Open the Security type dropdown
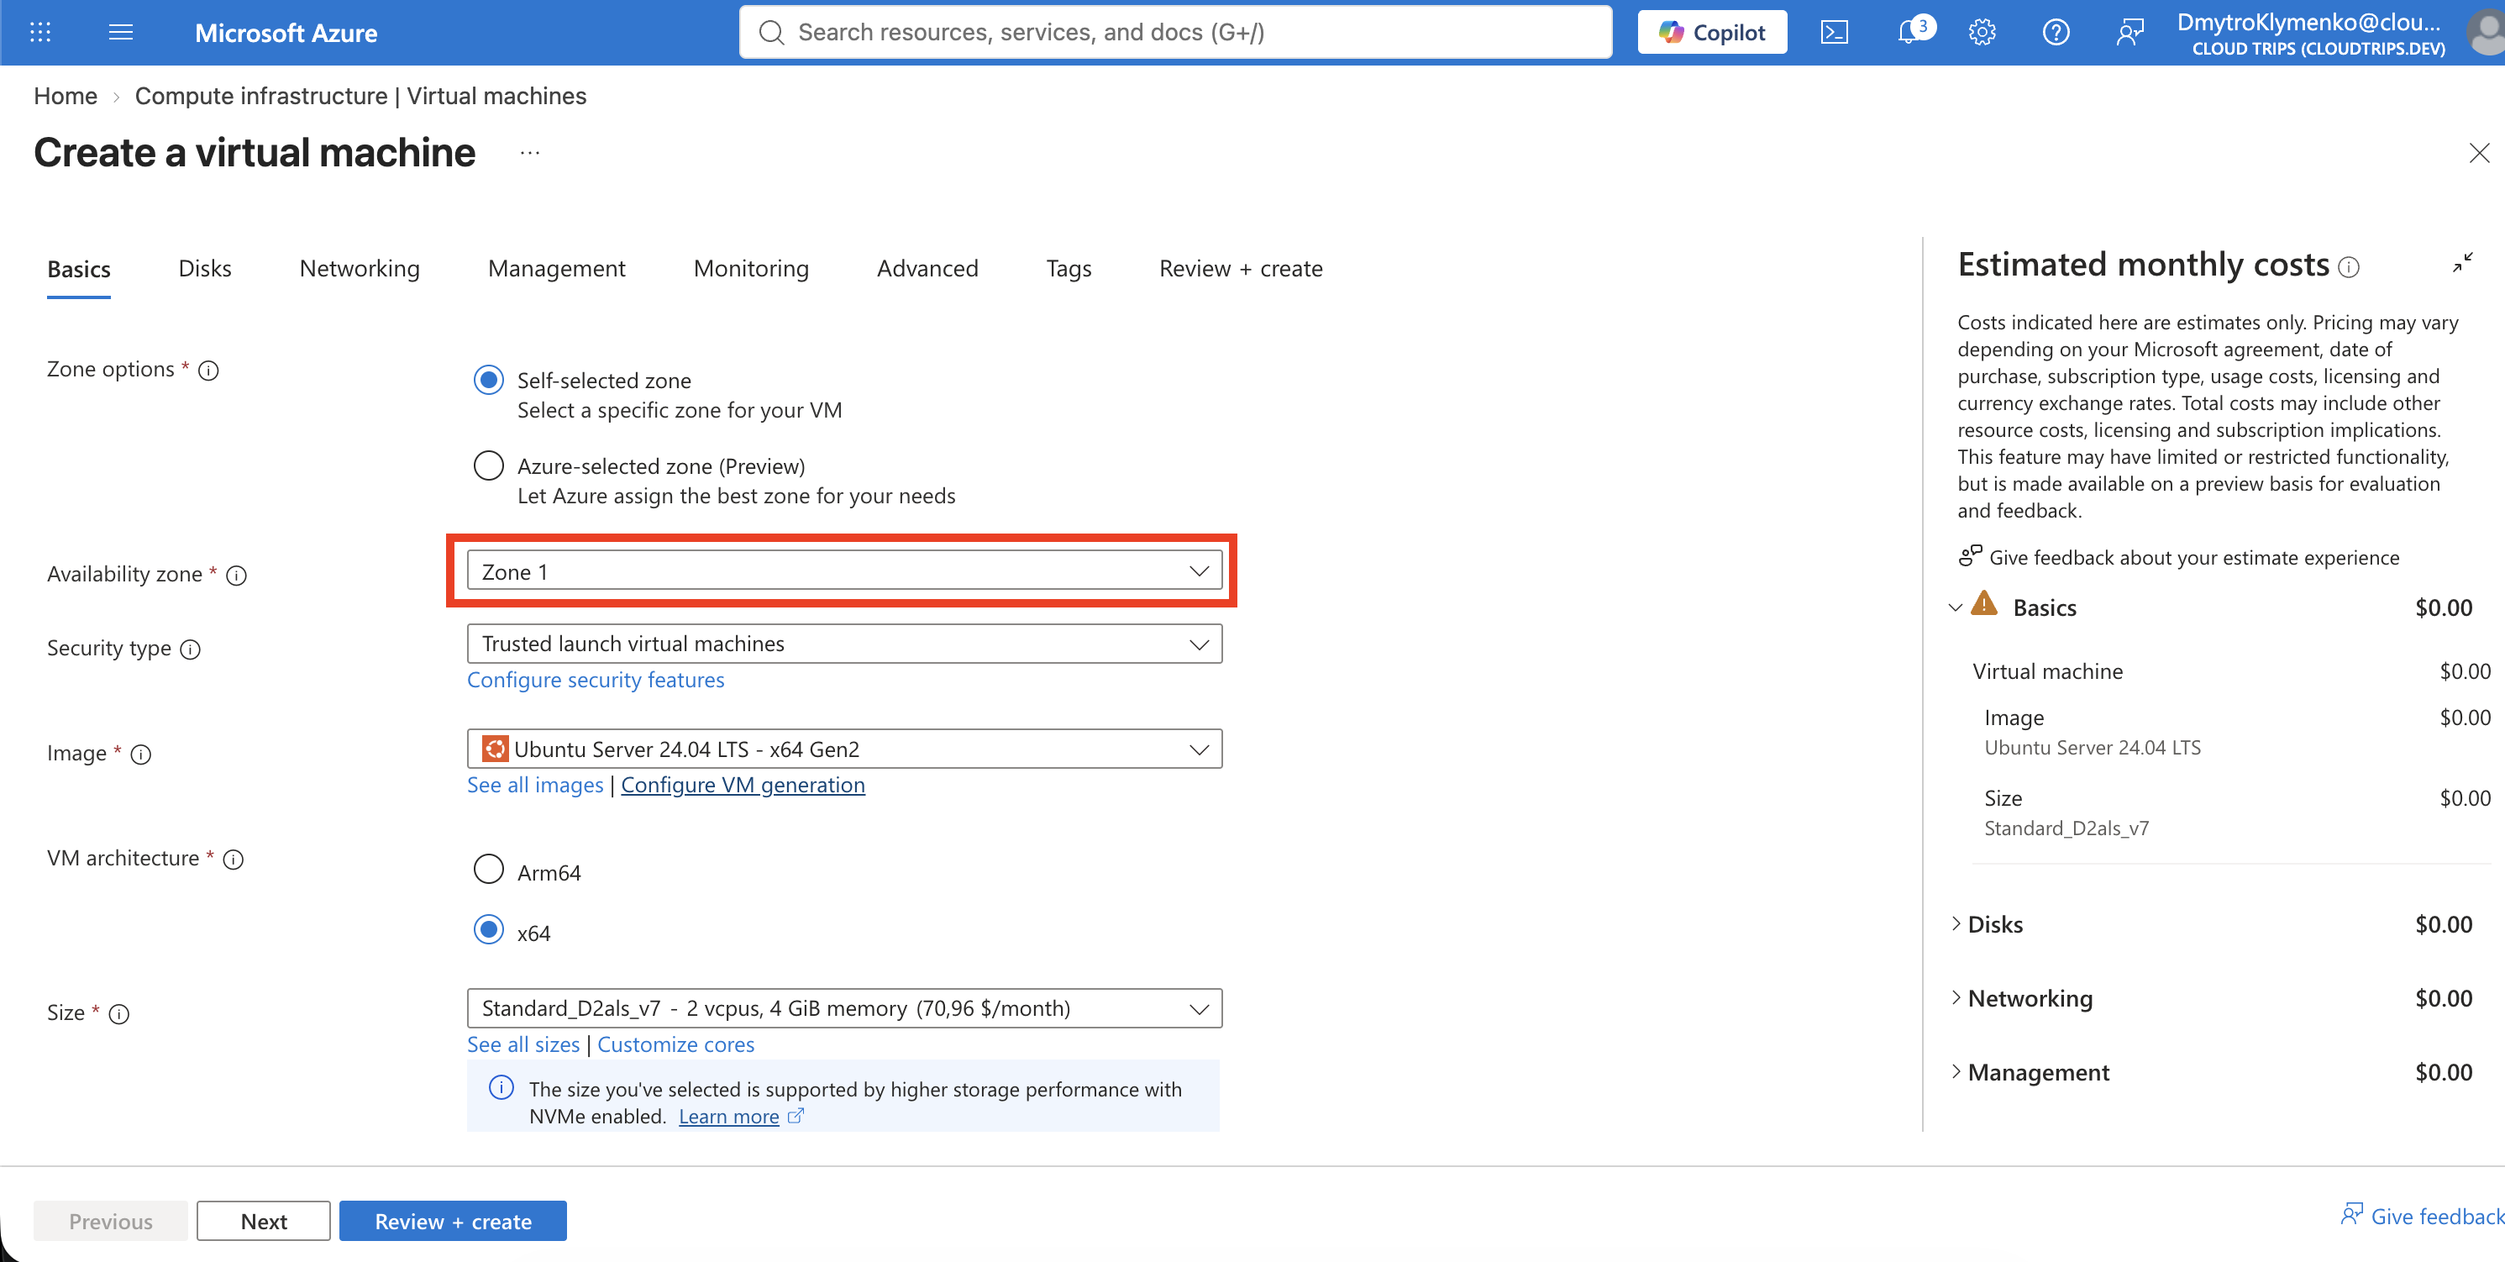The width and height of the screenshot is (2505, 1262). coord(844,644)
